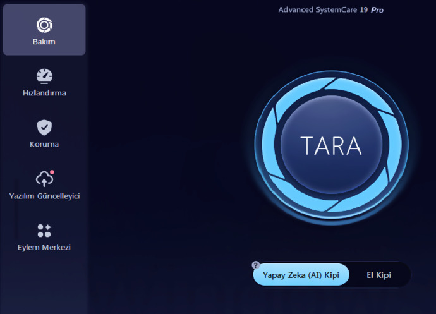The width and height of the screenshot is (436, 314).
Task: Click the question mark help icon
Action: point(255,265)
